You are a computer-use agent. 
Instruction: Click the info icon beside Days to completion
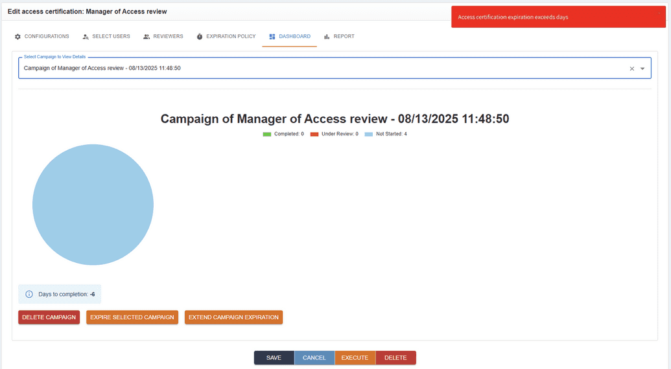point(29,295)
